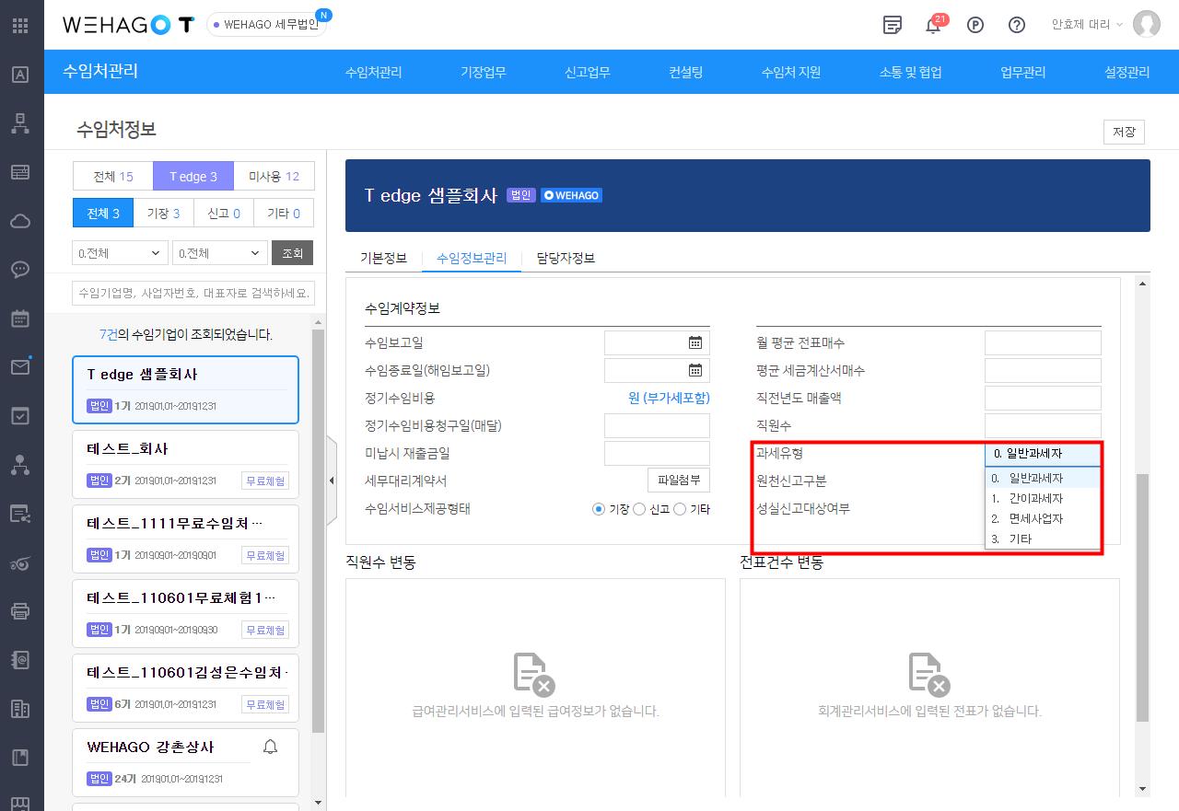The height and width of the screenshot is (811, 1179).
Task: Click the help question mark icon
Action: 1017,26
